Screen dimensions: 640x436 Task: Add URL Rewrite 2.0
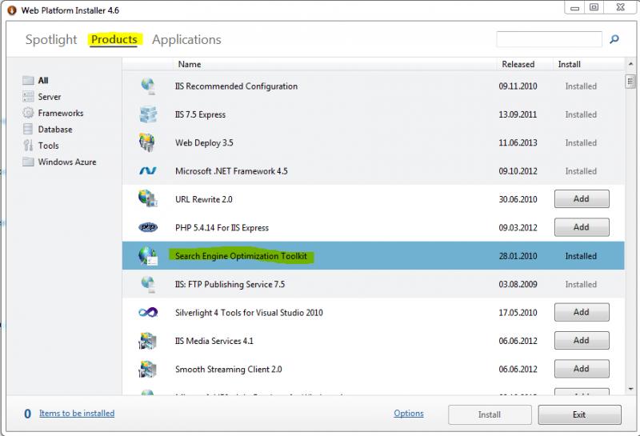pos(582,199)
